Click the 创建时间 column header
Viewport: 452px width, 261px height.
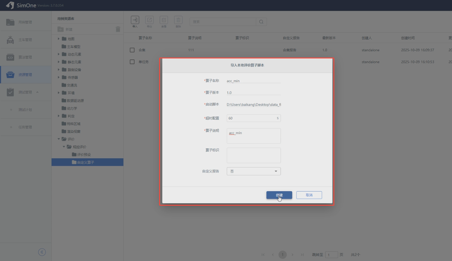(x=408, y=38)
